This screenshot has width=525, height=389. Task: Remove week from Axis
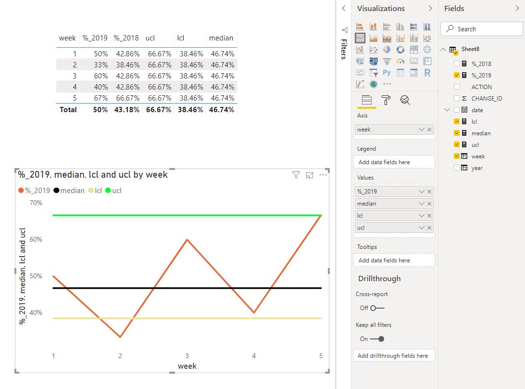(429, 130)
